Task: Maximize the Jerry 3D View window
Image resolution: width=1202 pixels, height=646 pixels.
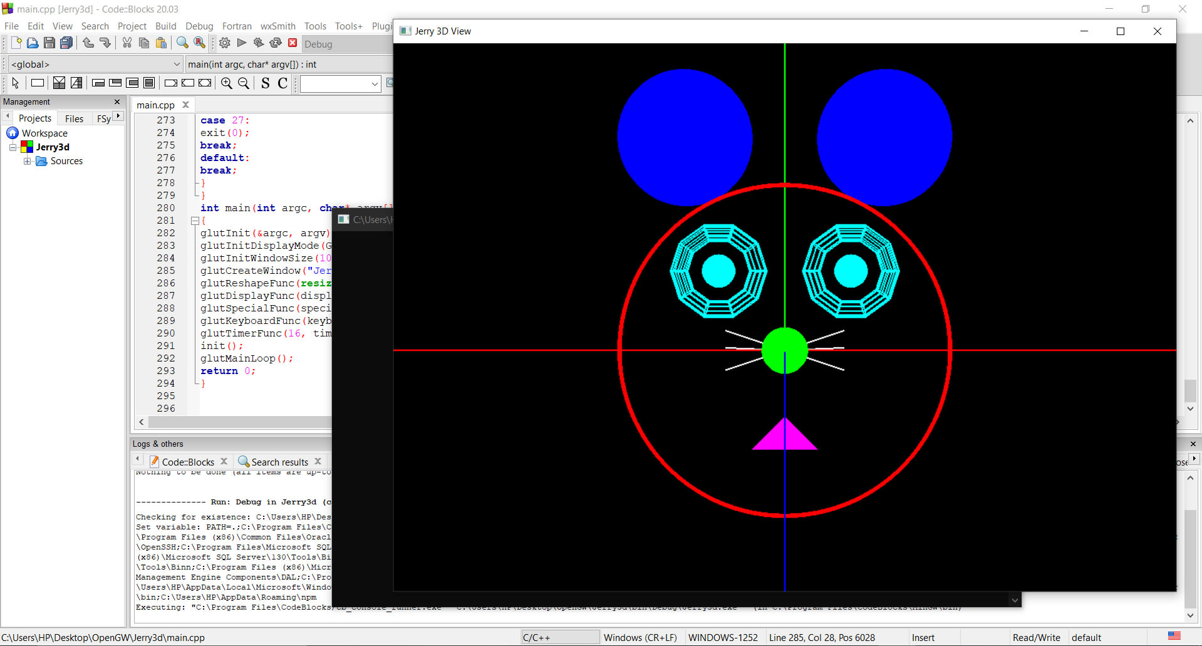Action: tap(1121, 31)
